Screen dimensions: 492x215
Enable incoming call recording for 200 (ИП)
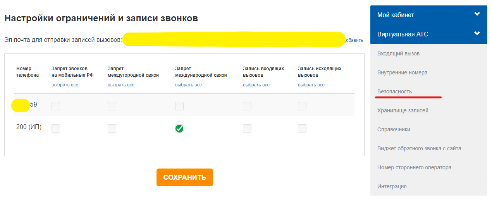point(247,129)
